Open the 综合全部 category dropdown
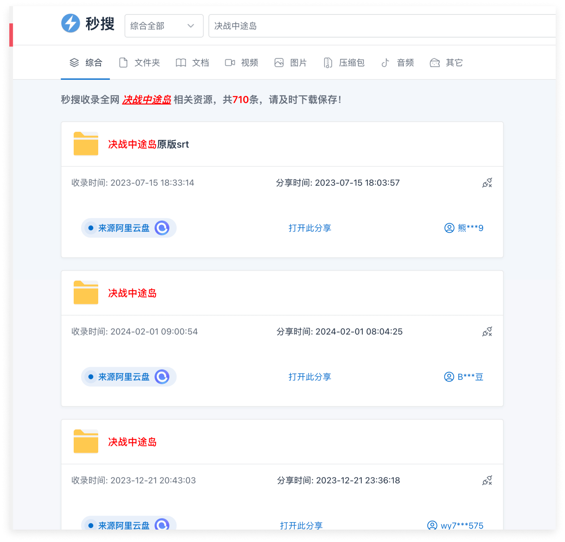 [x=164, y=26]
